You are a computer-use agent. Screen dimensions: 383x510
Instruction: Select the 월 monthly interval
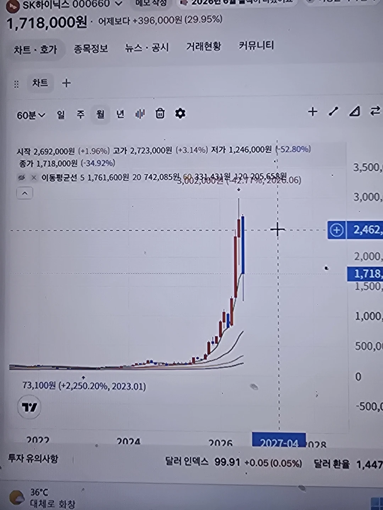100,114
